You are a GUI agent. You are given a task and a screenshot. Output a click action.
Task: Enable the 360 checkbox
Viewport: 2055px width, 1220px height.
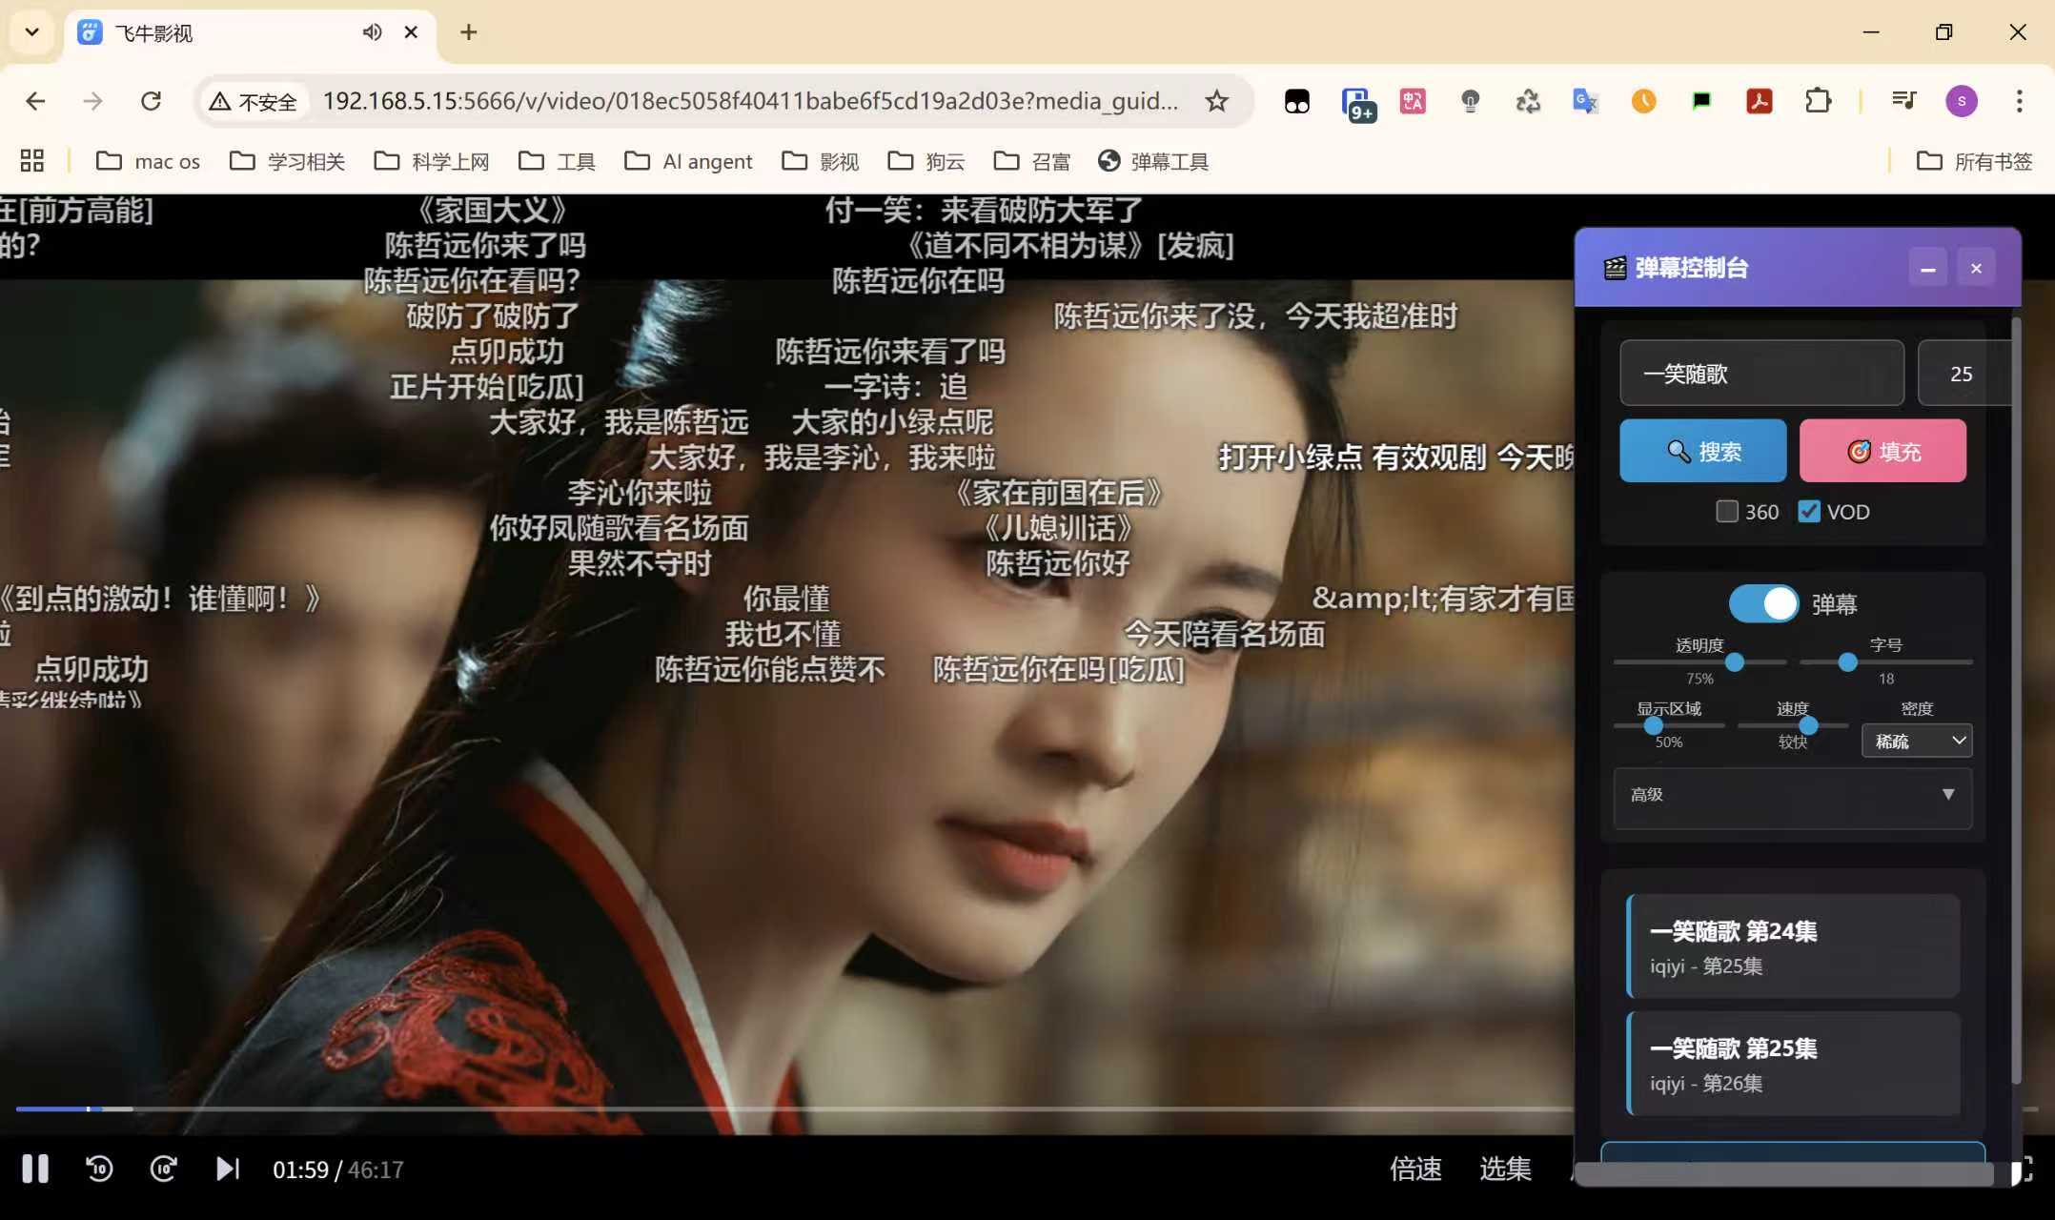[1726, 512]
